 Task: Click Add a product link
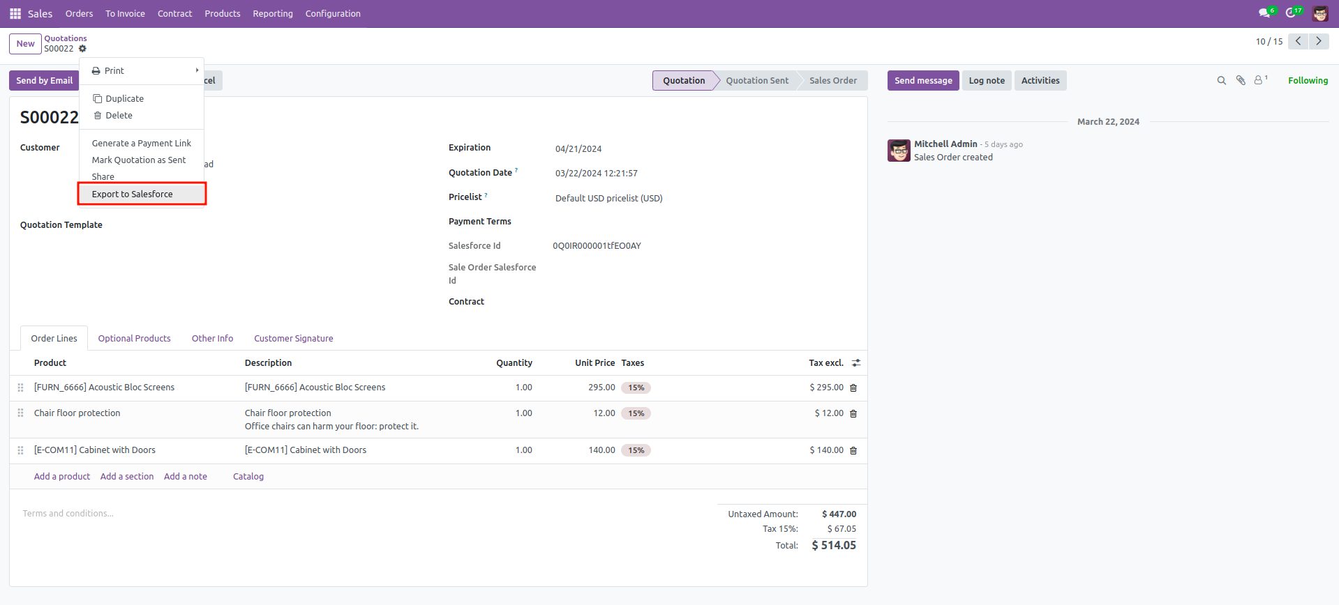(x=62, y=477)
